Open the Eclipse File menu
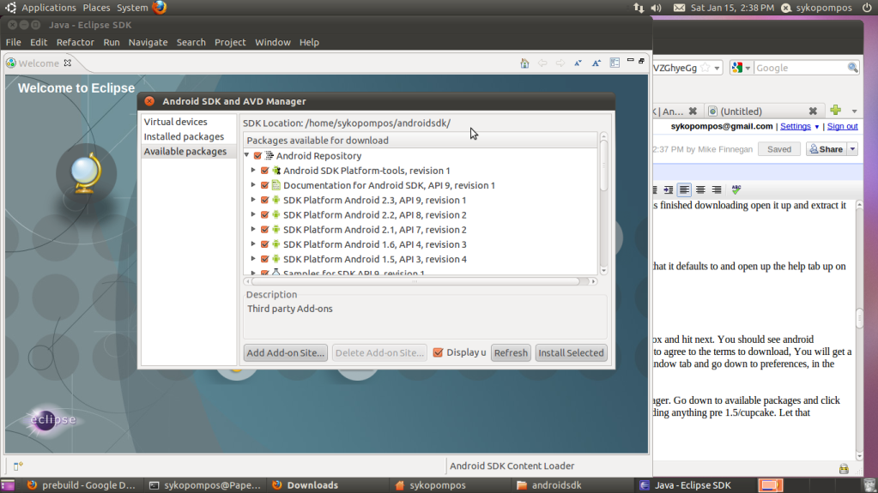Image resolution: width=878 pixels, height=493 pixels. [x=14, y=42]
